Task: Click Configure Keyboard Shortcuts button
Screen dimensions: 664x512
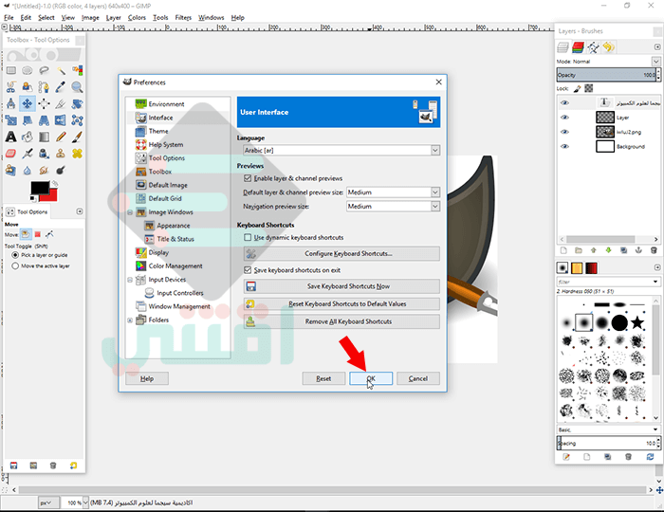Action: coord(341,254)
